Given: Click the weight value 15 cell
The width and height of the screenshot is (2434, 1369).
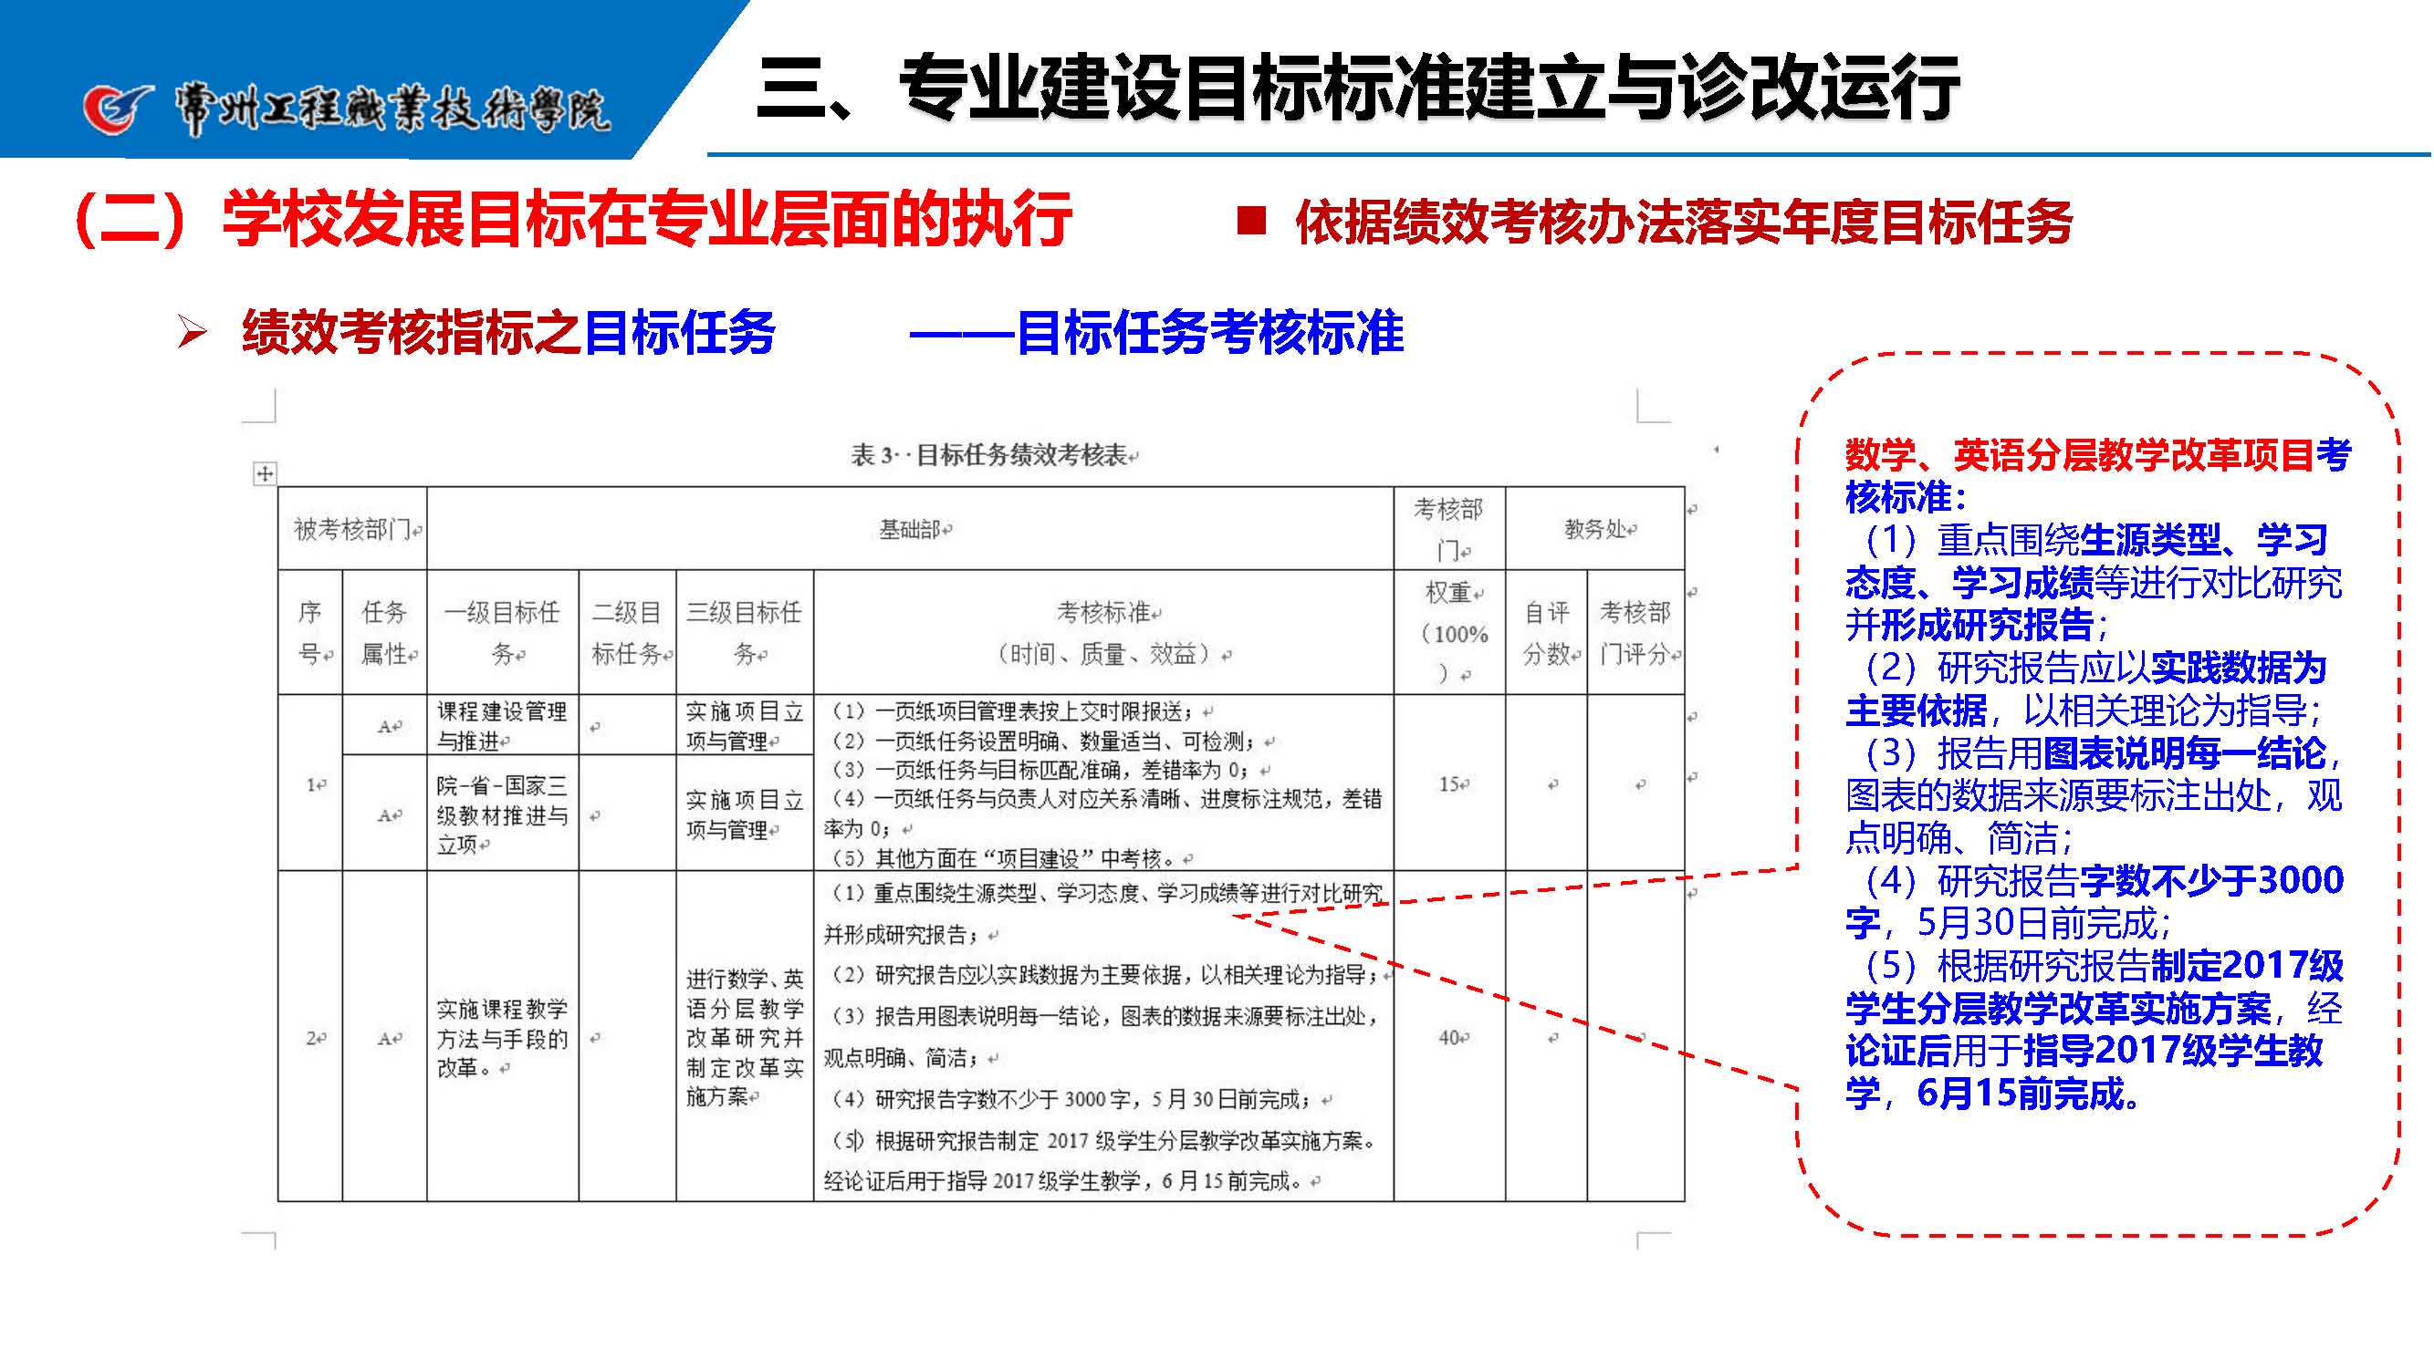Looking at the screenshot, I should click(x=1451, y=783).
